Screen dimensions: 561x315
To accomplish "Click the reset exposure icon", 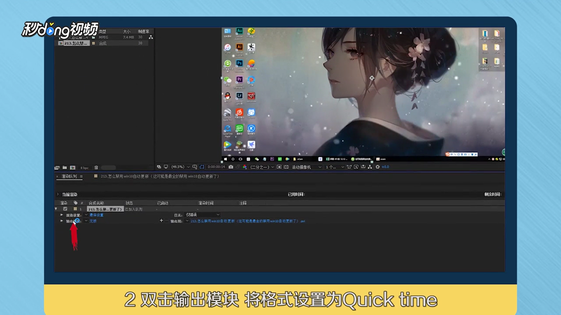I will pos(378,167).
